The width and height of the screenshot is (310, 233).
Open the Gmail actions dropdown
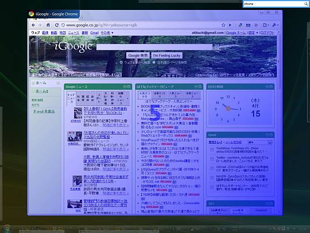[x=260, y=142]
